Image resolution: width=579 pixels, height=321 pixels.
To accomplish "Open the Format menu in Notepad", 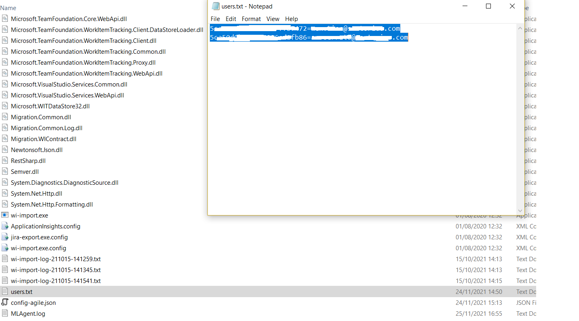I will pyautogui.click(x=251, y=19).
